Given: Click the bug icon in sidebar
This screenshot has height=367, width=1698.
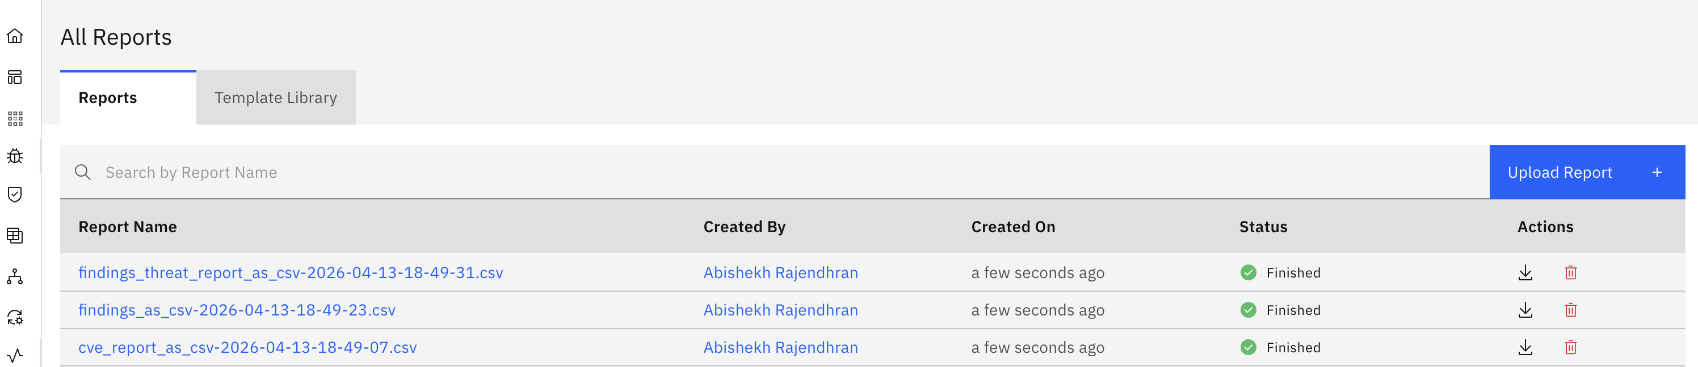Looking at the screenshot, I should [15, 156].
